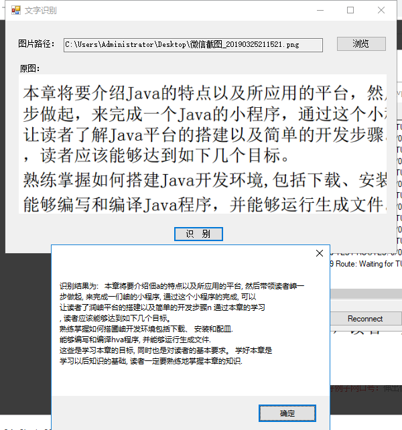This screenshot has height=430, width=402.
Task: Click the 图片路径 label
Action: 36,44
